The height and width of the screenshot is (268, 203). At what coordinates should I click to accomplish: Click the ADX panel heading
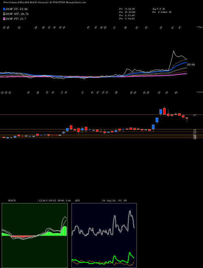(77, 201)
